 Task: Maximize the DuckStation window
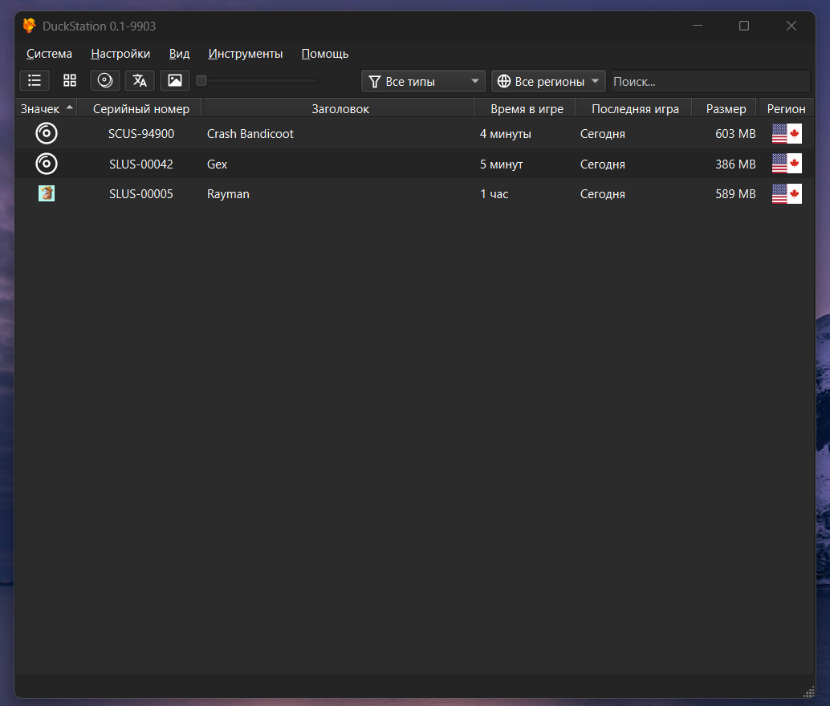(744, 26)
